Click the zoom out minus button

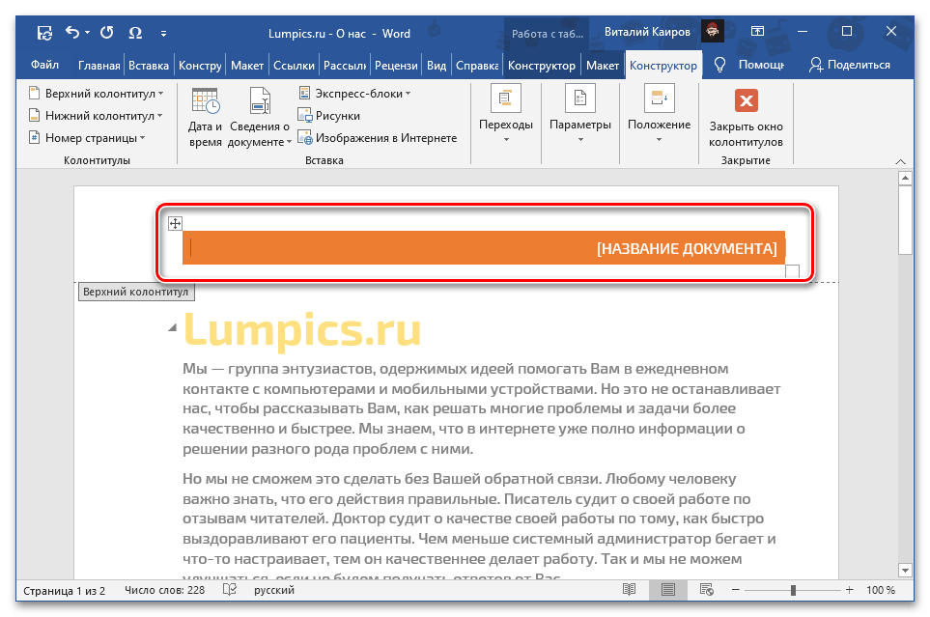click(x=736, y=590)
